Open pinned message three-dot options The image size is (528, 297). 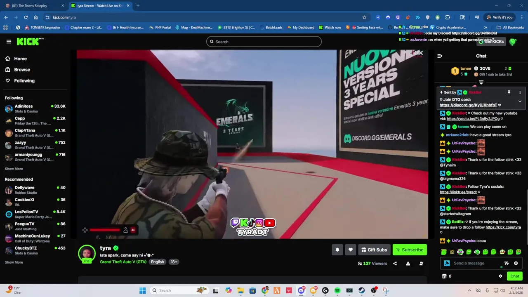[x=520, y=92]
